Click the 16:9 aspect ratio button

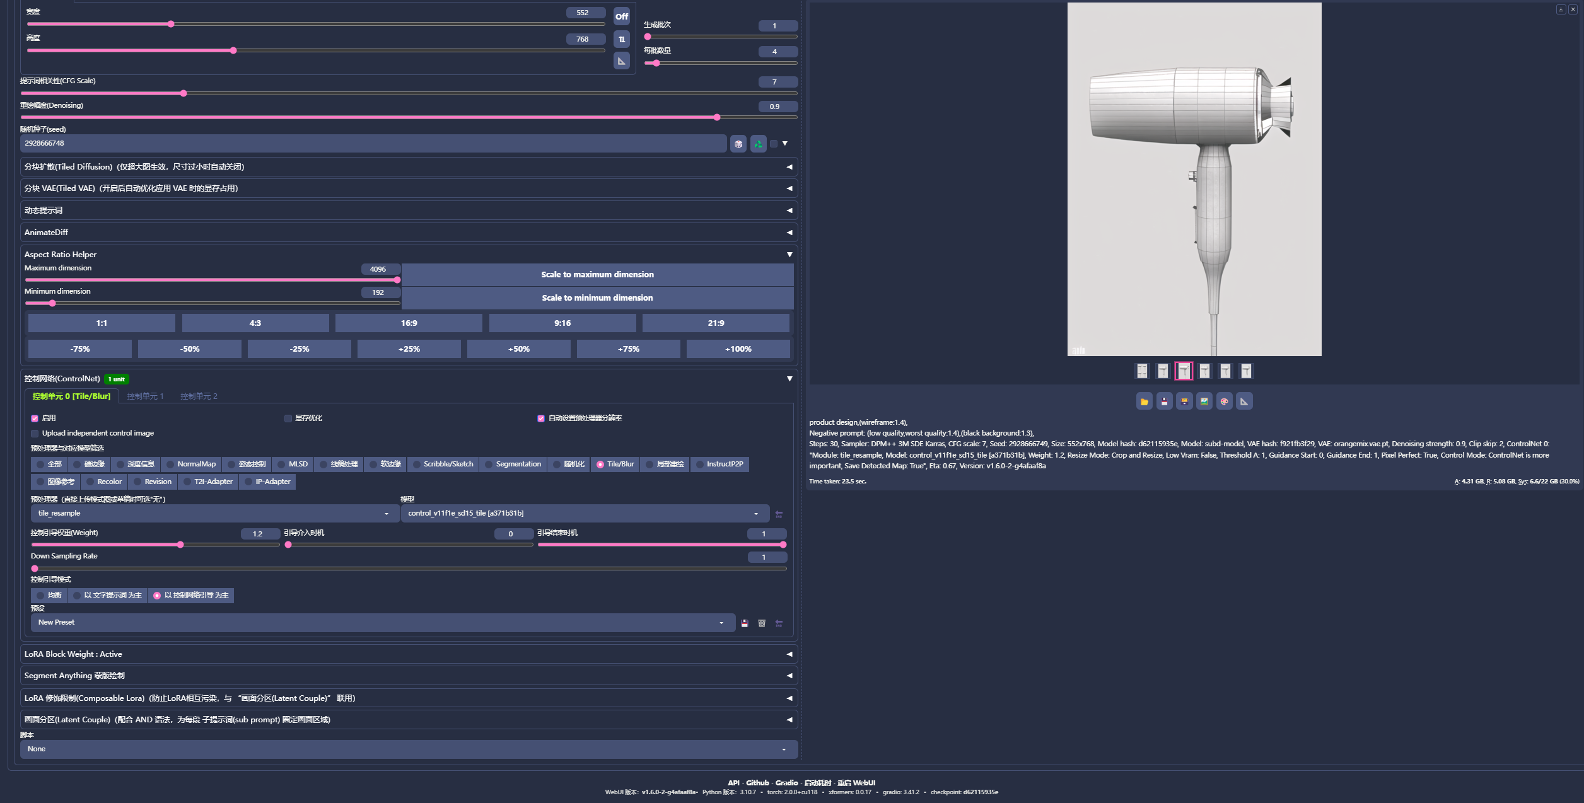(x=409, y=323)
